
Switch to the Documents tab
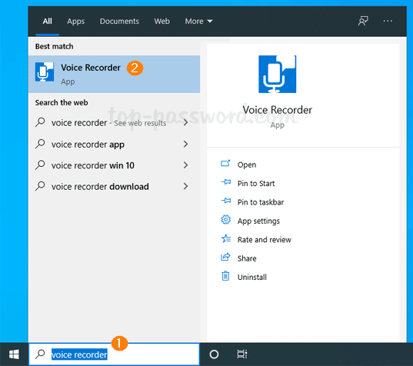pos(119,21)
